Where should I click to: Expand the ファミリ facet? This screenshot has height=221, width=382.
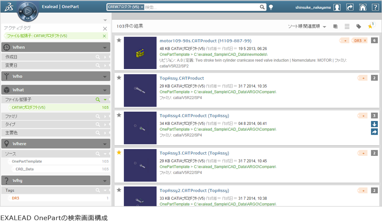105,116
